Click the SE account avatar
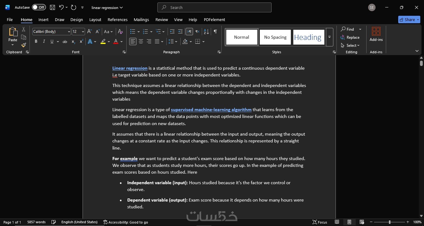 372,7
